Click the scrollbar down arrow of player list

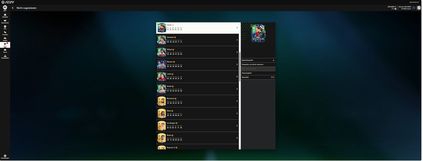[x=240, y=148]
